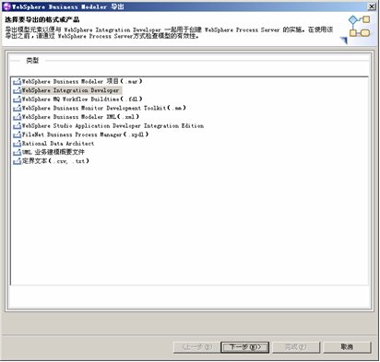Click the icon beside WebSphere Business Monitor Development Toolkit
This screenshot has width=380, height=362.
(17, 109)
